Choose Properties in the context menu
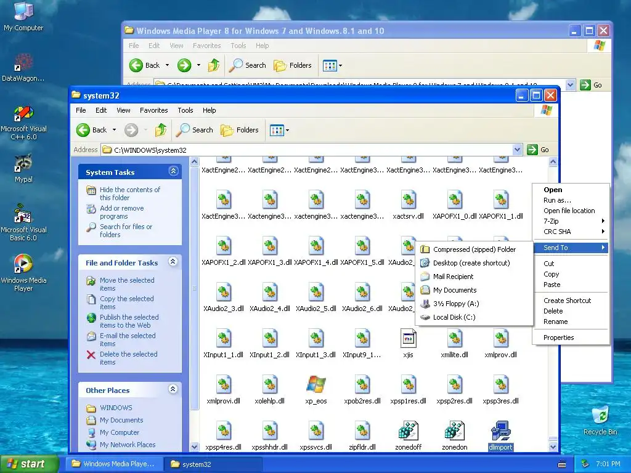 [570, 338]
